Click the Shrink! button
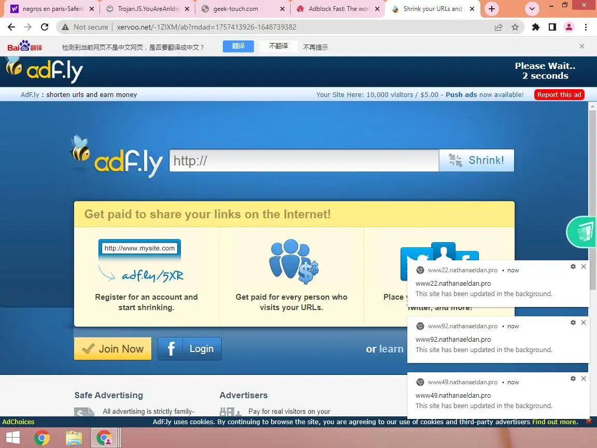The width and height of the screenshot is (597, 448). click(x=476, y=160)
